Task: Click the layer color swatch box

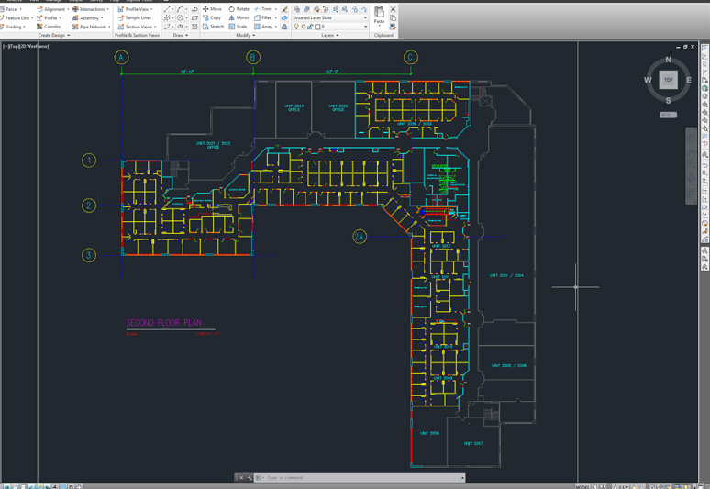Action: click(317, 27)
